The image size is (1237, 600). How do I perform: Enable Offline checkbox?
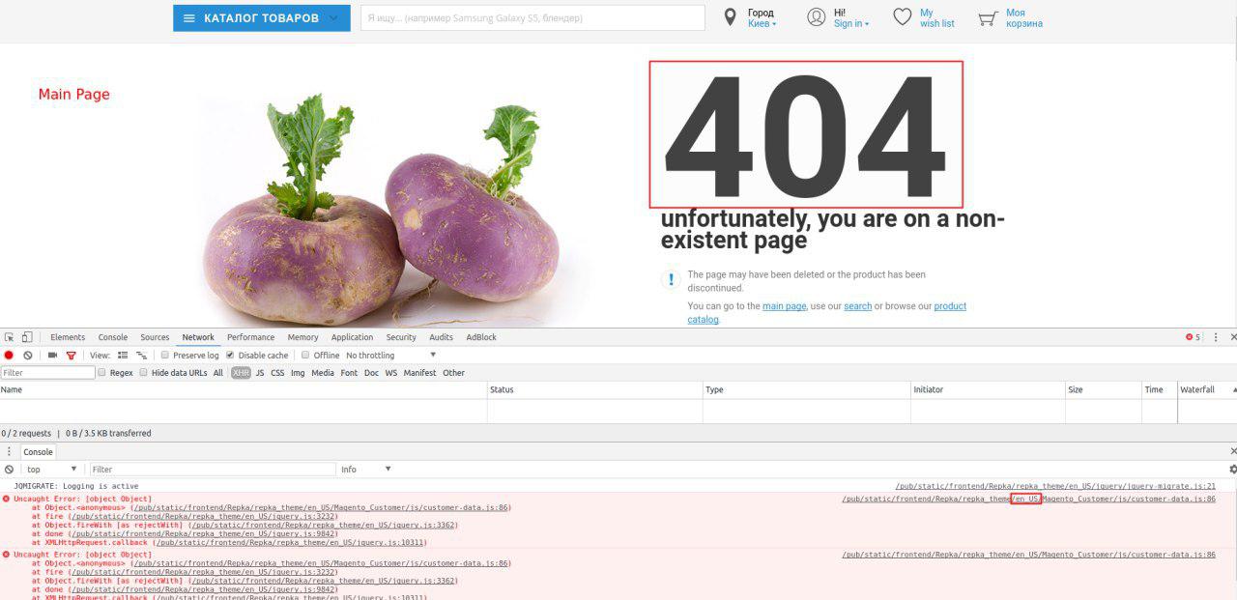305,356
